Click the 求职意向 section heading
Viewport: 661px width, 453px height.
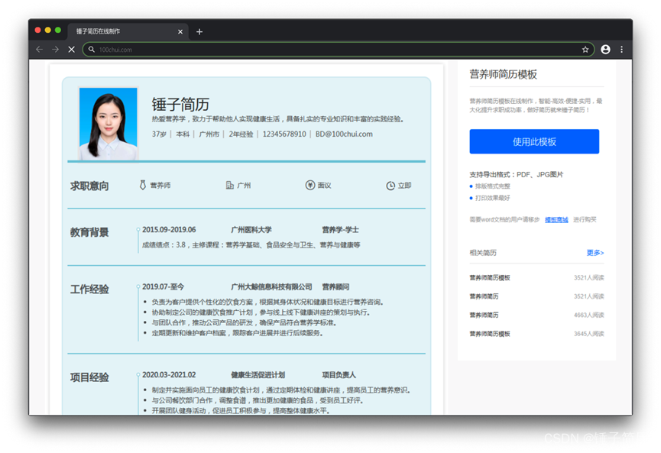tap(89, 186)
